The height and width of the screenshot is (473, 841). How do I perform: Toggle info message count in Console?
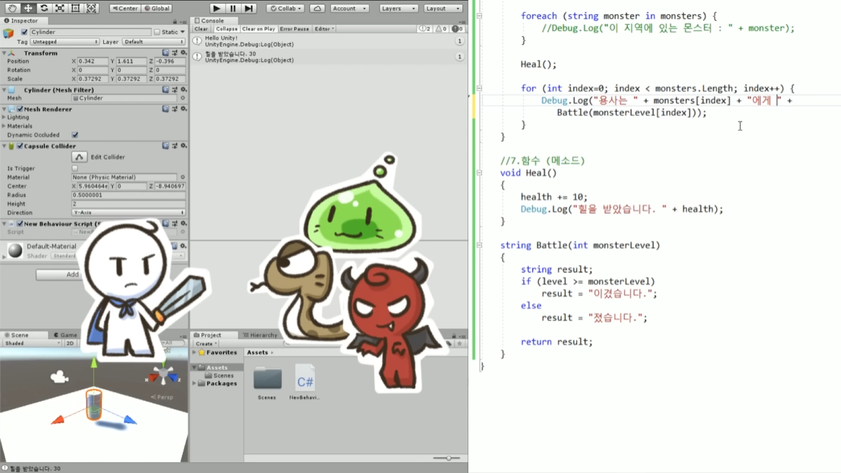(425, 28)
